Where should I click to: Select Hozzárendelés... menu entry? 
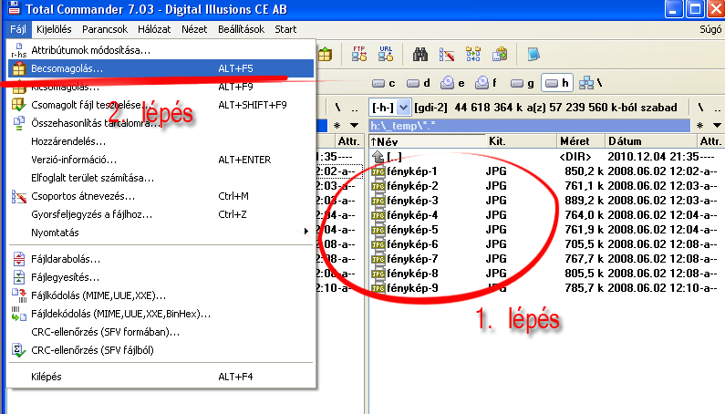tap(161, 141)
